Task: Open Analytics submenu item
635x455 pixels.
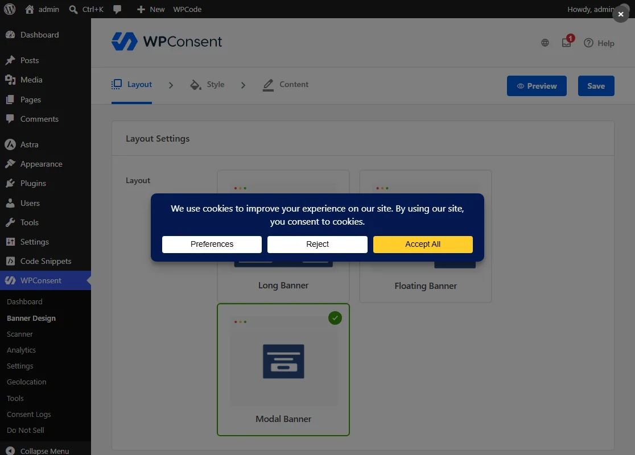Action: 21,350
